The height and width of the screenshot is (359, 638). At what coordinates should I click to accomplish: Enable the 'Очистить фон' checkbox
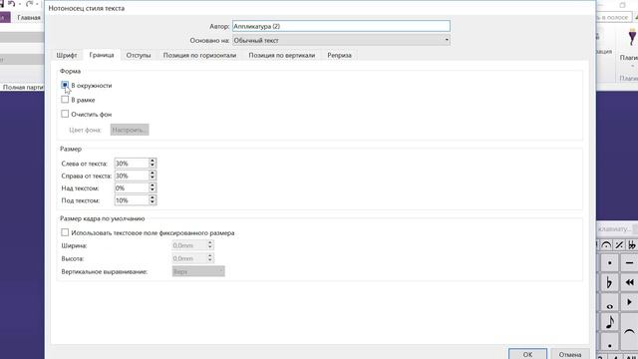click(65, 114)
